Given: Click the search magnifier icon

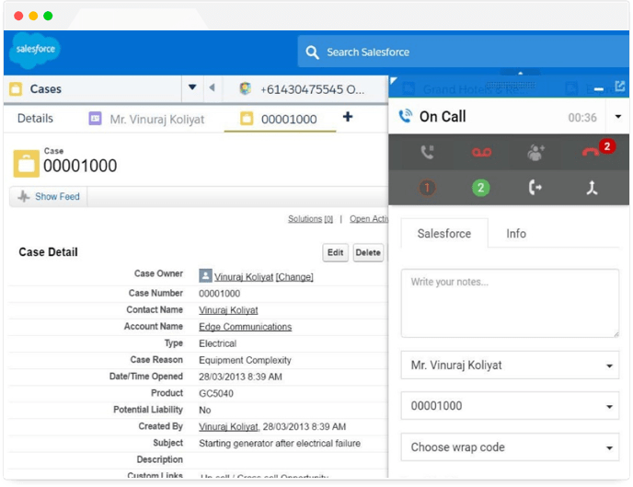Looking at the screenshot, I should (x=312, y=52).
